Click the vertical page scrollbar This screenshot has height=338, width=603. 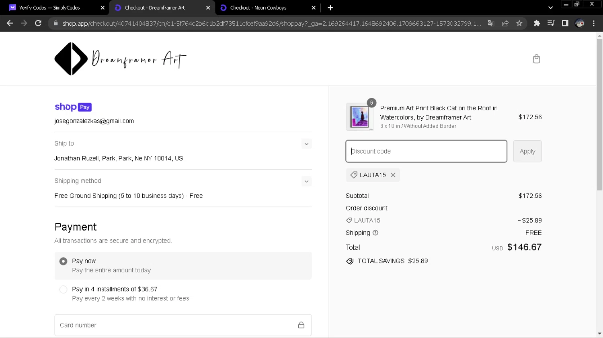pos(599,115)
